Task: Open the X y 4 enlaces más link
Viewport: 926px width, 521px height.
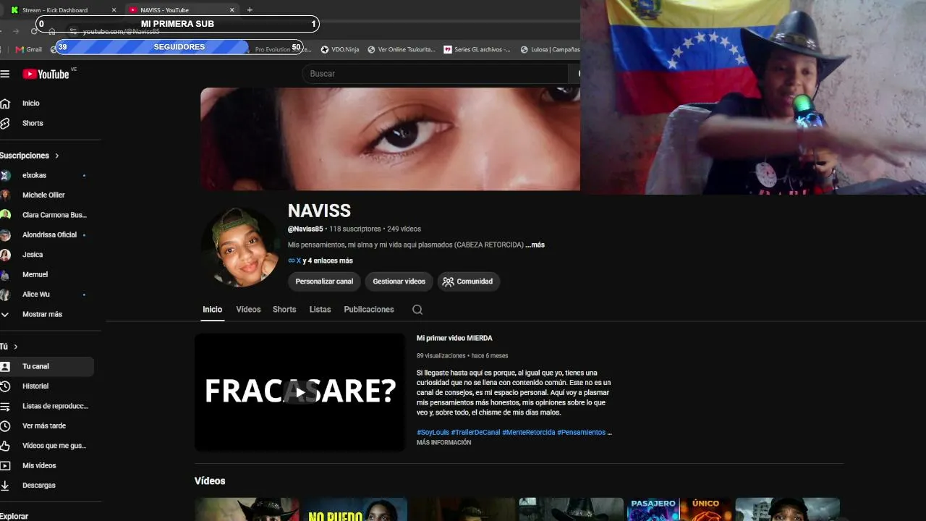Action: [x=320, y=260]
